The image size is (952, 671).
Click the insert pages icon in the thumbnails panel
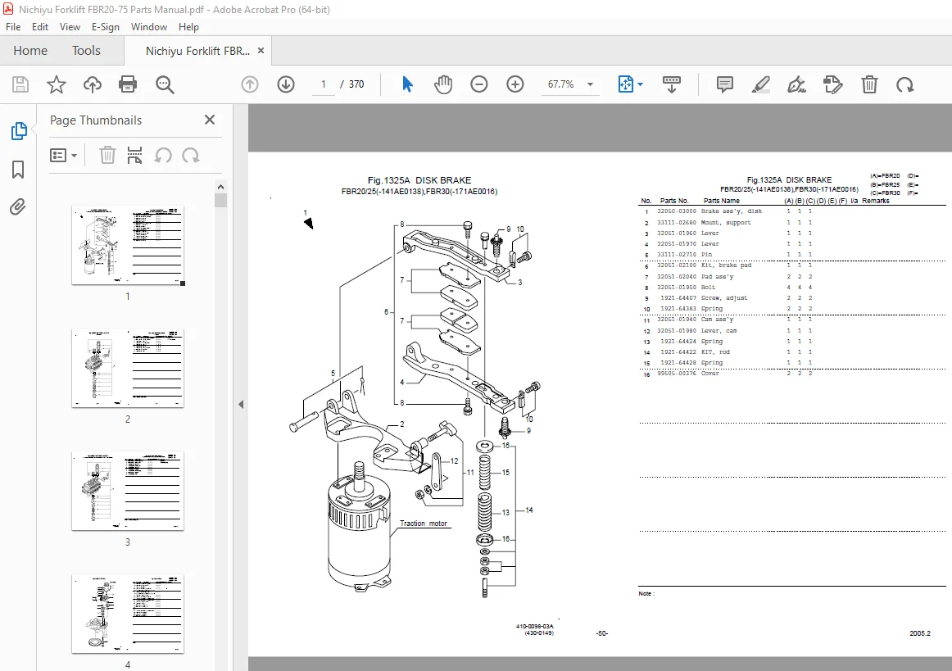pos(135,156)
